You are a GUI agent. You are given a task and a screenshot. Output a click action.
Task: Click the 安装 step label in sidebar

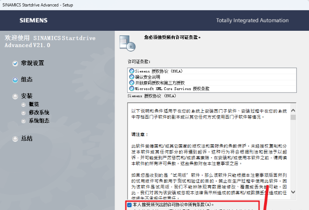(x=27, y=97)
